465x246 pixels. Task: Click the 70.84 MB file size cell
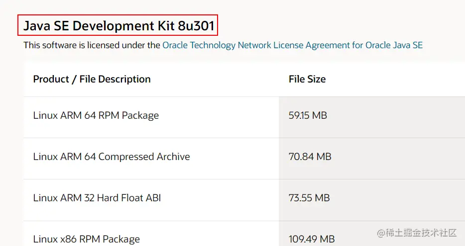(x=310, y=157)
